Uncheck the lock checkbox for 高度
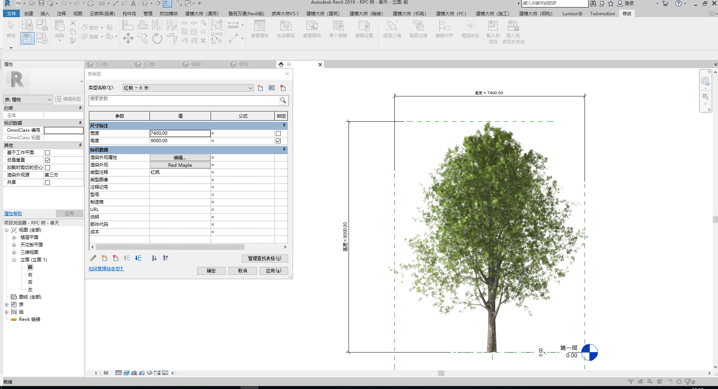The width and height of the screenshot is (718, 389). click(278, 141)
